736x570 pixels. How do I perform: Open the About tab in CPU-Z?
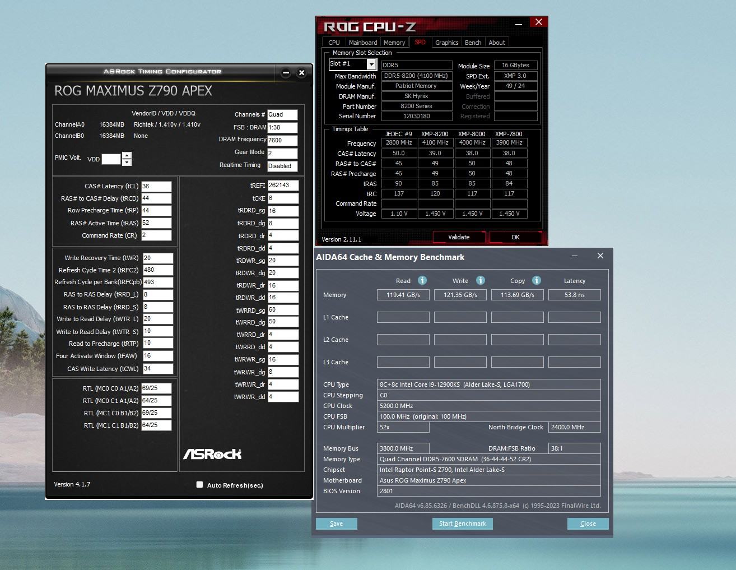(496, 43)
